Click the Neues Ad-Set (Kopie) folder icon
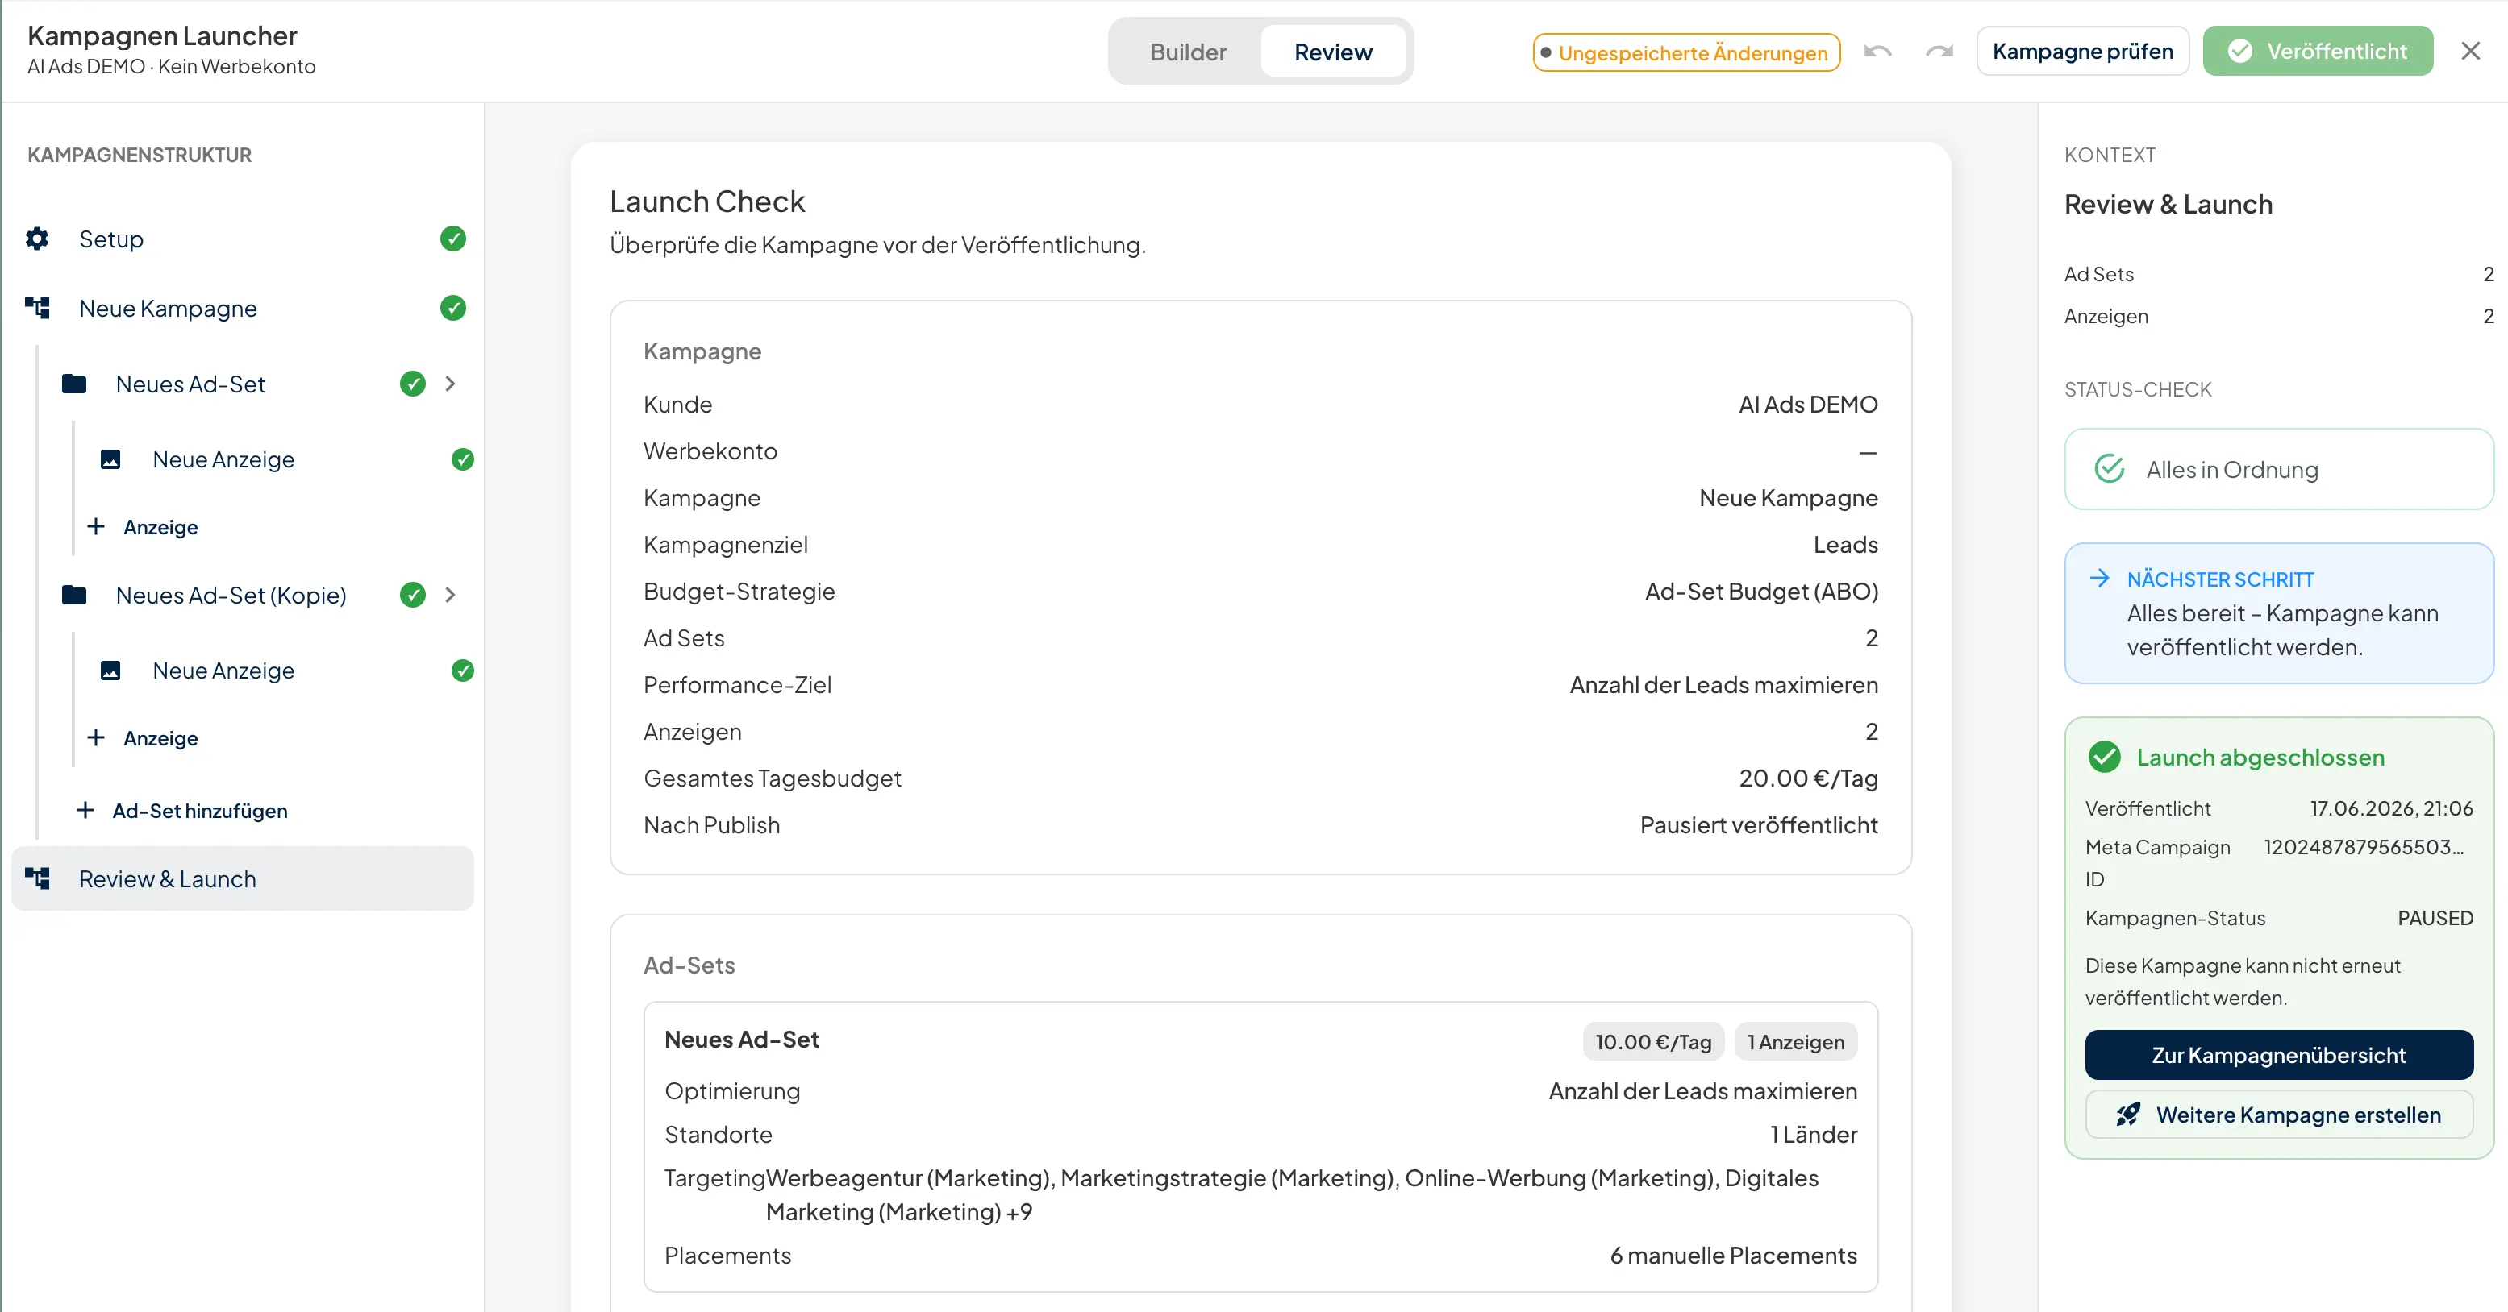The height and width of the screenshot is (1312, 2508). (74, 595)
